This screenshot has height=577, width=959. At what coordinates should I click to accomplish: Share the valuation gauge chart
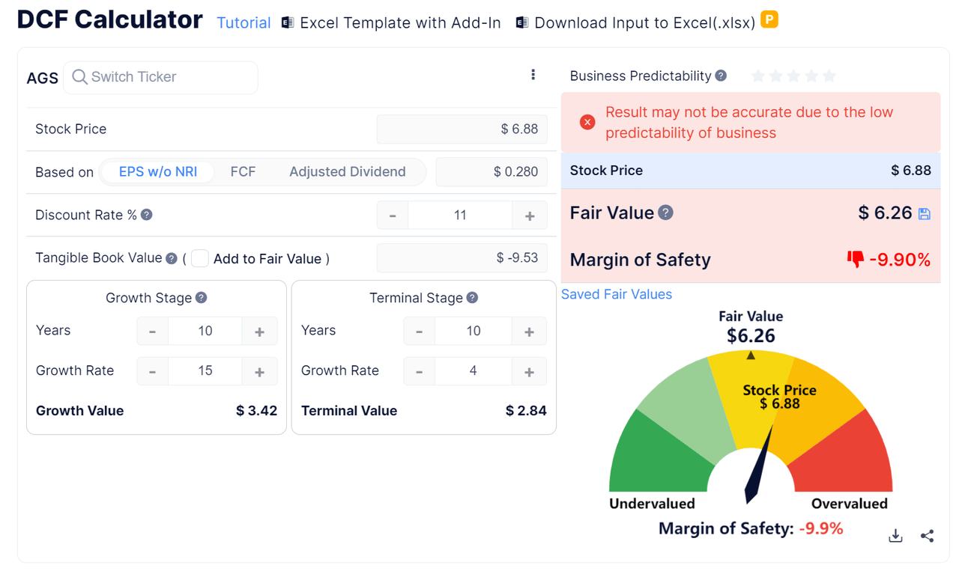[x=928, y=536]
